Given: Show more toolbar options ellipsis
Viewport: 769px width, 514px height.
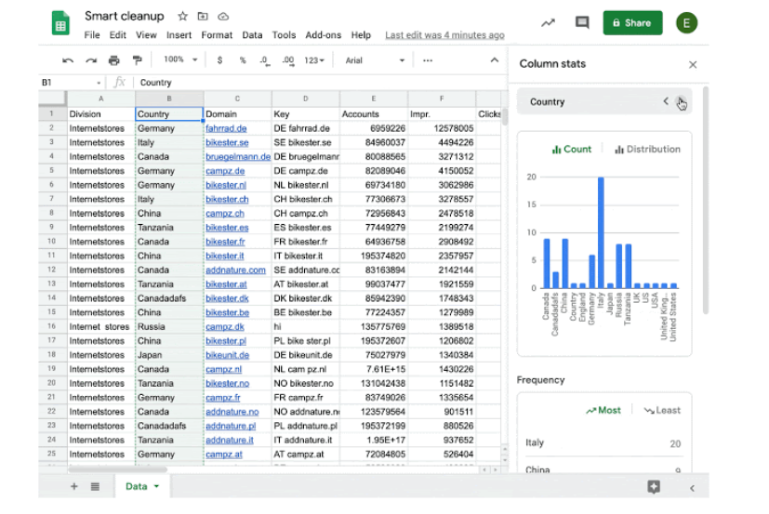Looking at the screenshot, I should [428, 60].
